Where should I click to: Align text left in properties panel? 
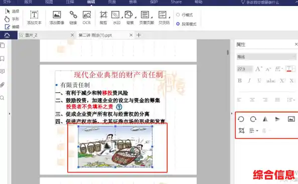point(239,99)
